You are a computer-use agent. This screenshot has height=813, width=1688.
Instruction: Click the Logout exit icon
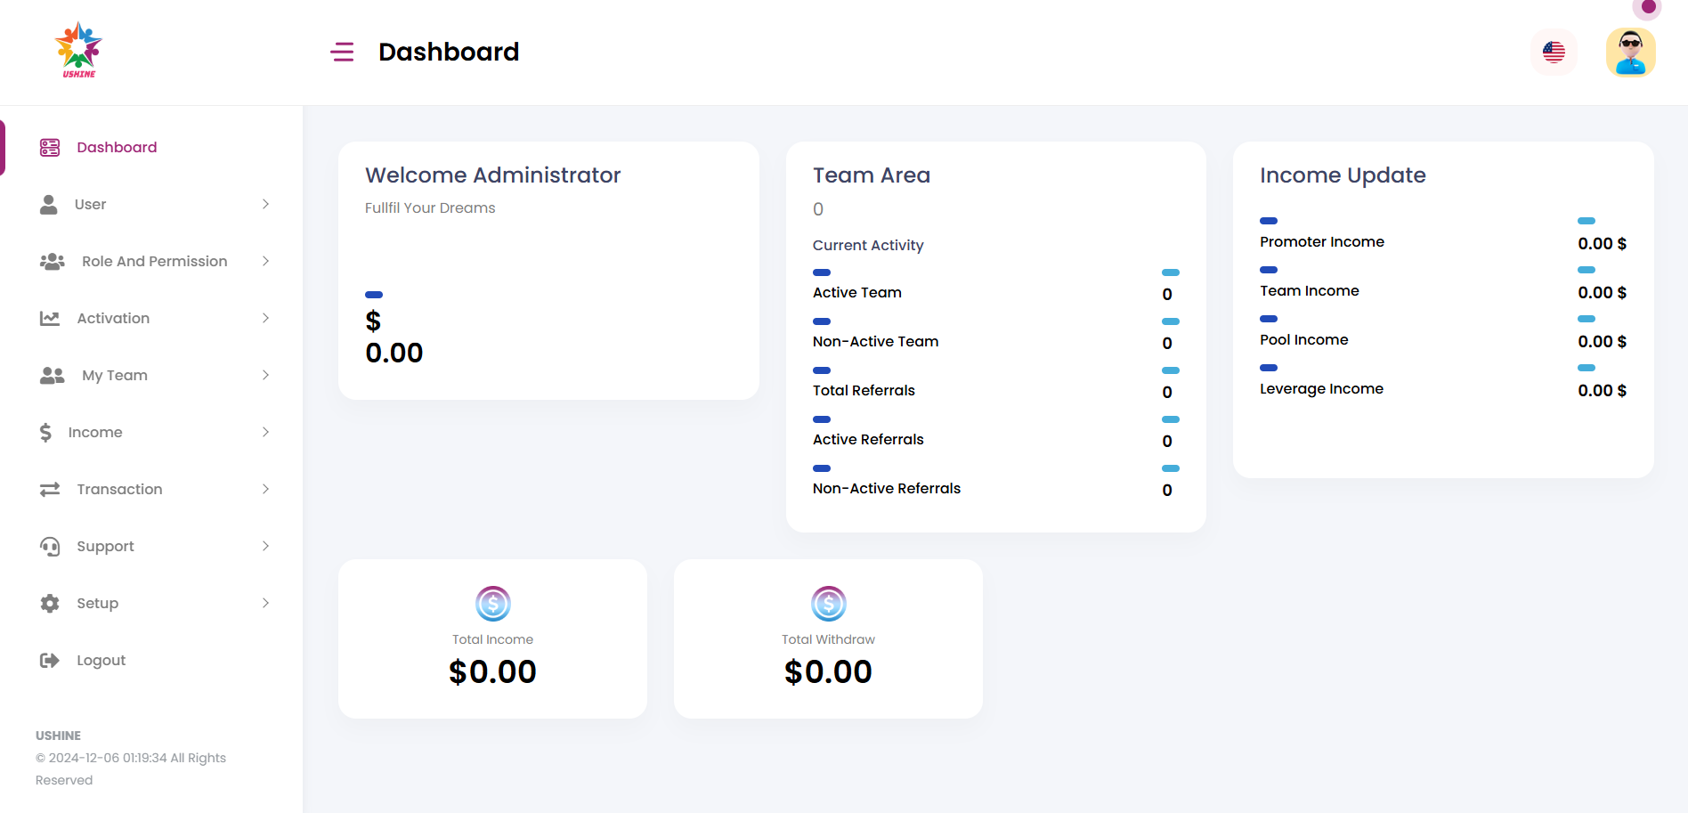click(x=50, y=661)
